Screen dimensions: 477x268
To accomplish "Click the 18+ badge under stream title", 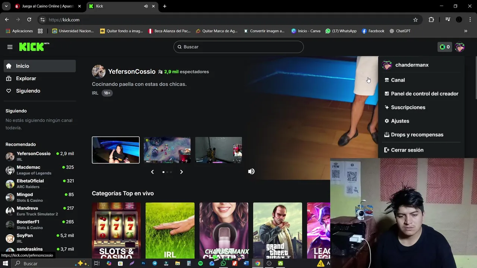I will tap(107, 93).
